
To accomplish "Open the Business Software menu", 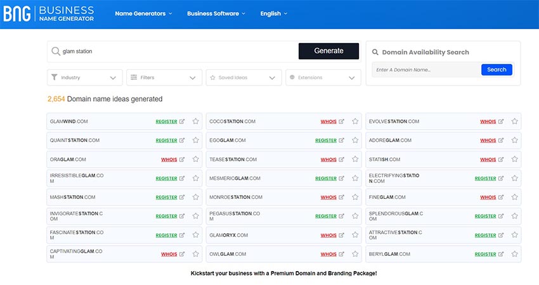I will [x=216, y=13].
